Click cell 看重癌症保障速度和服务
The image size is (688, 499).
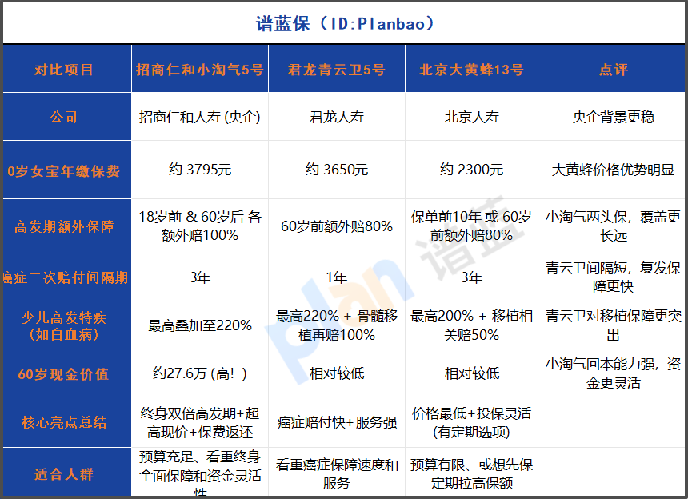click(x=337, y=473)
